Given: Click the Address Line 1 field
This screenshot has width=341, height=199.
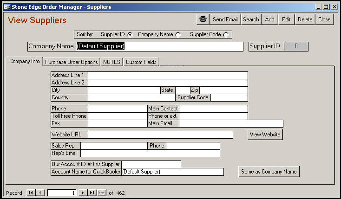Looking at the screenshot, I should 168,76.
